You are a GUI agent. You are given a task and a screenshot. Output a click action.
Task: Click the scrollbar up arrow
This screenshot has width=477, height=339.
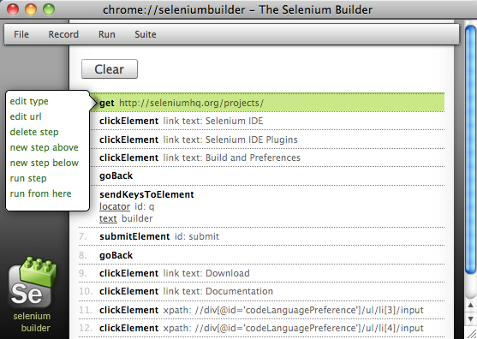[x=471, y=305]
